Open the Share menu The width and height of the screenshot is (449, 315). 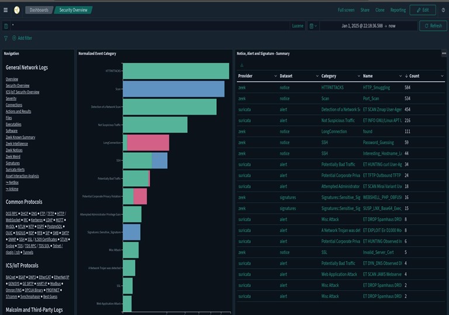(x=365, y=10)
